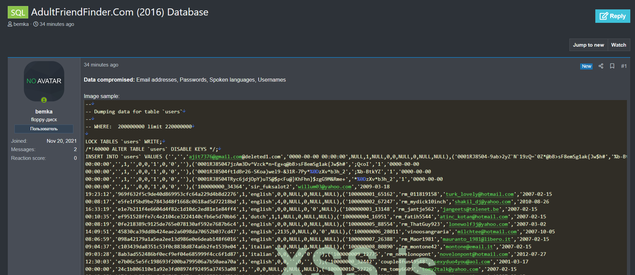Click the Joined date Nov 20, 2021
Image resolution: width=635 pixels, height=275 pixels.
[62, 141]
